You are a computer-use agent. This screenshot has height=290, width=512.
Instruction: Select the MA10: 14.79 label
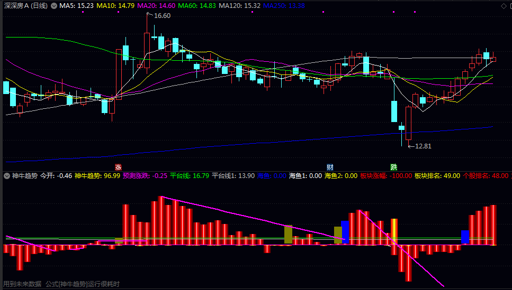click(115, 6)
